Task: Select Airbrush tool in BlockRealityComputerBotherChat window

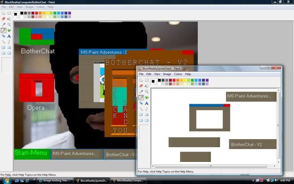Action: coord(3,36)
